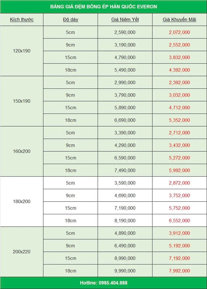Click the promo price 7,992,000
This screenshot has height=289, width=207.
click(179, 271)
